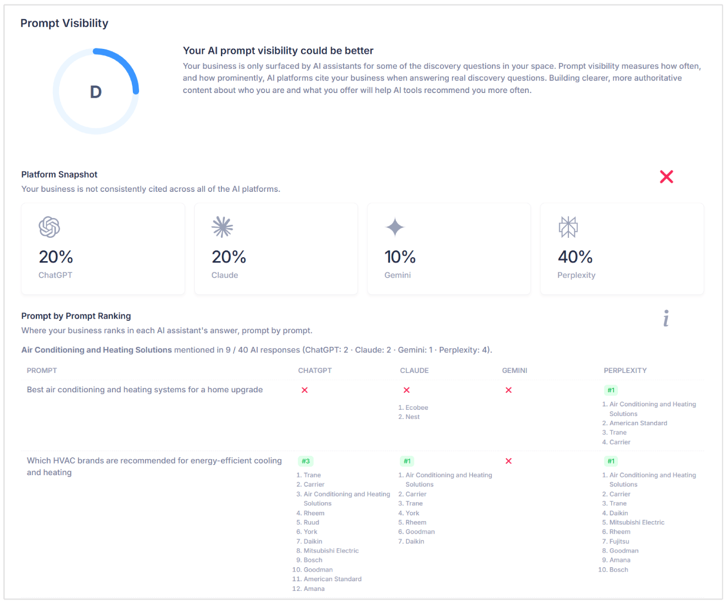
Task: Click 'Your AI prompt visibility could be better' heading
Action: tap(278, 51)
